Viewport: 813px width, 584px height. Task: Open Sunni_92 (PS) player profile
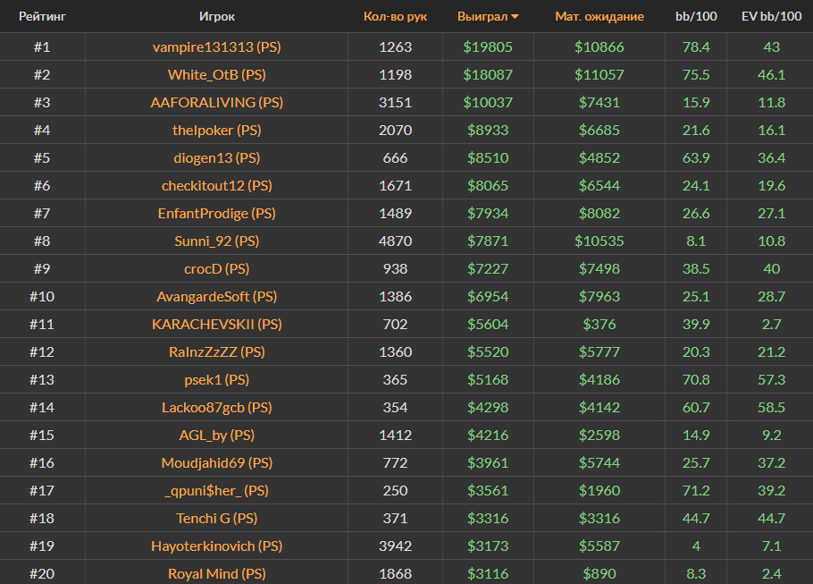point(217,241)
